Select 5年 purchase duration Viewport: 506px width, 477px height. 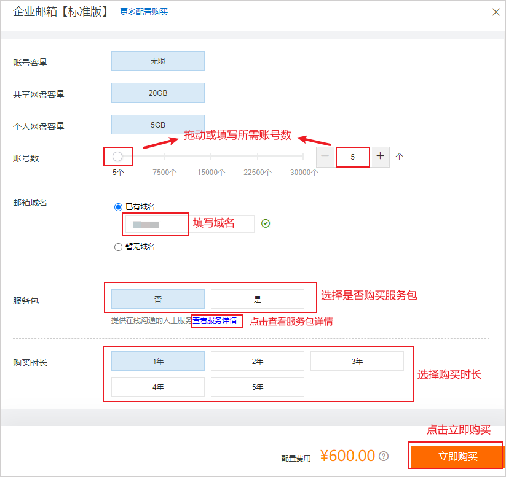[258, 387]
